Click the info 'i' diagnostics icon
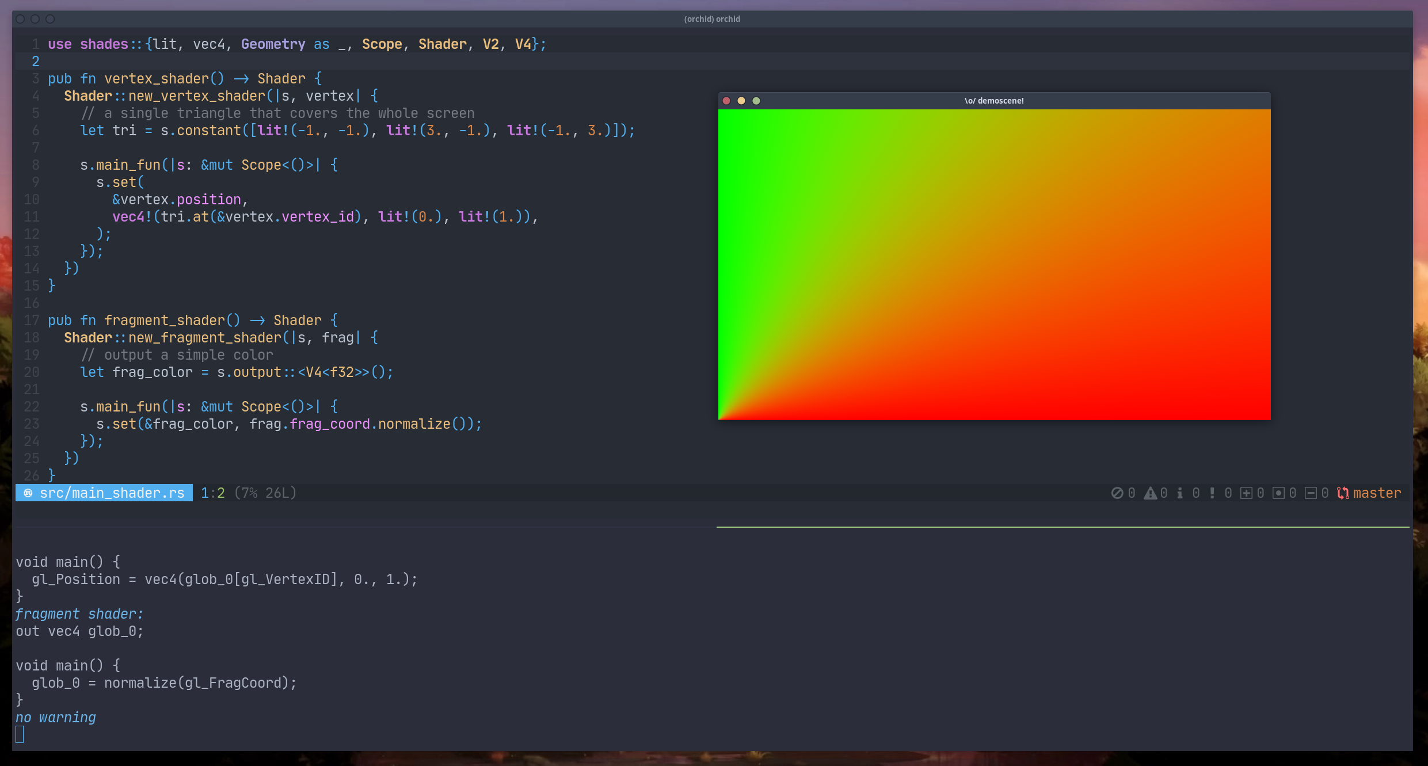 (1180, 493)
